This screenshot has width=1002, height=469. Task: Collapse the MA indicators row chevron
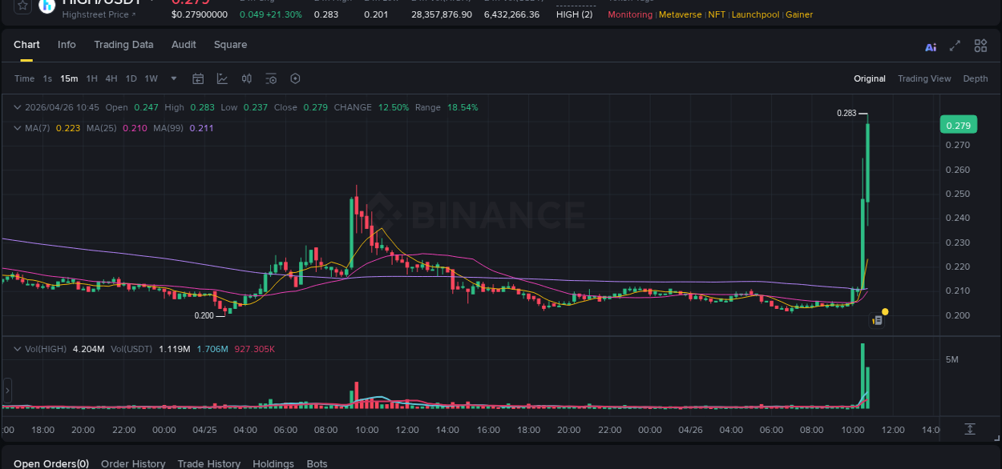click(x=16, y=127)
